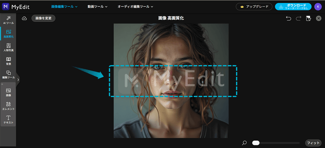The height and width of the screenshot is (148, 325).
Task: Click the redo arrow
Action: tap(299, 19)
